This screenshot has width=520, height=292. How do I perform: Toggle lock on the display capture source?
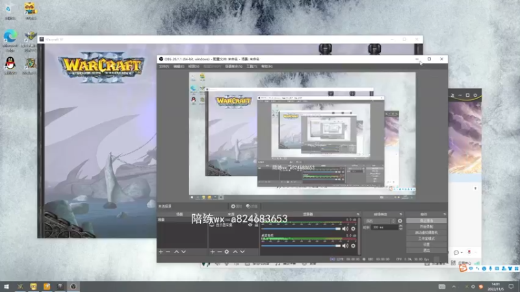click(256, 225)
